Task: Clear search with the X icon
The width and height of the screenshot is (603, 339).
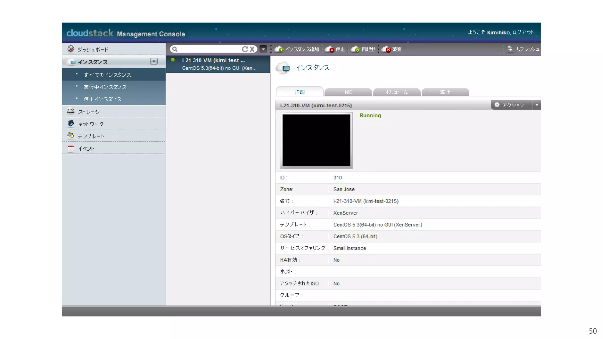Action: pos(252,49)
